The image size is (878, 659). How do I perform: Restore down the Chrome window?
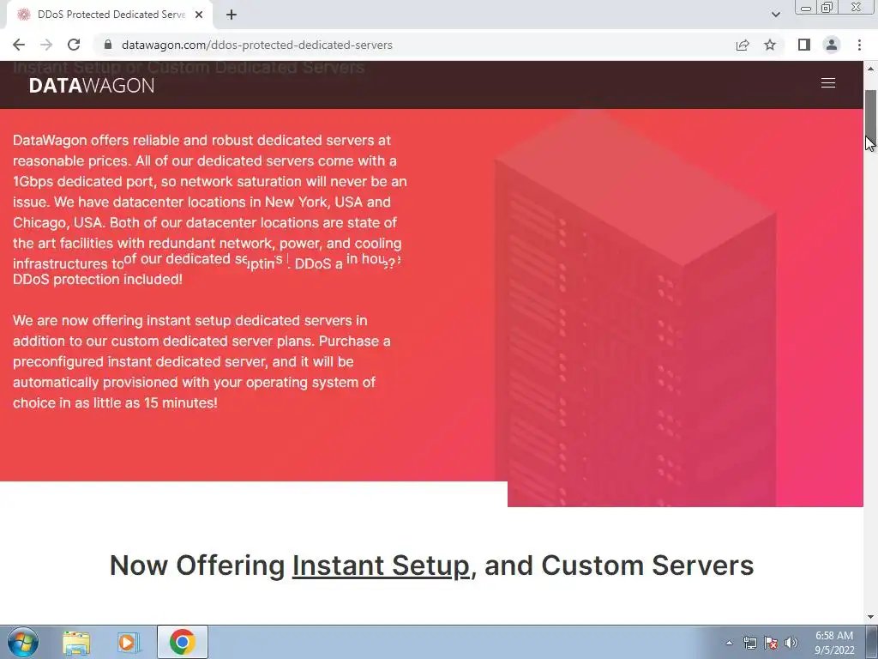click(827, 8)
